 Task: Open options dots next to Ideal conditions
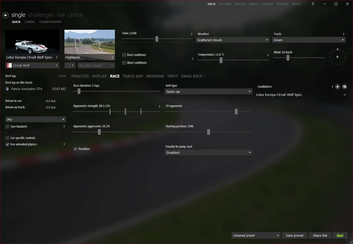coord(193,59)
